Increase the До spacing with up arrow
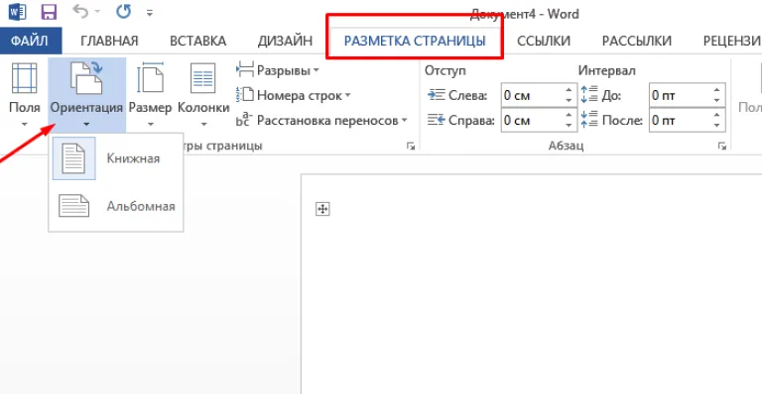The height and width of the screenshot is (394, 762). pyautogui.click(x=716, y=90)
